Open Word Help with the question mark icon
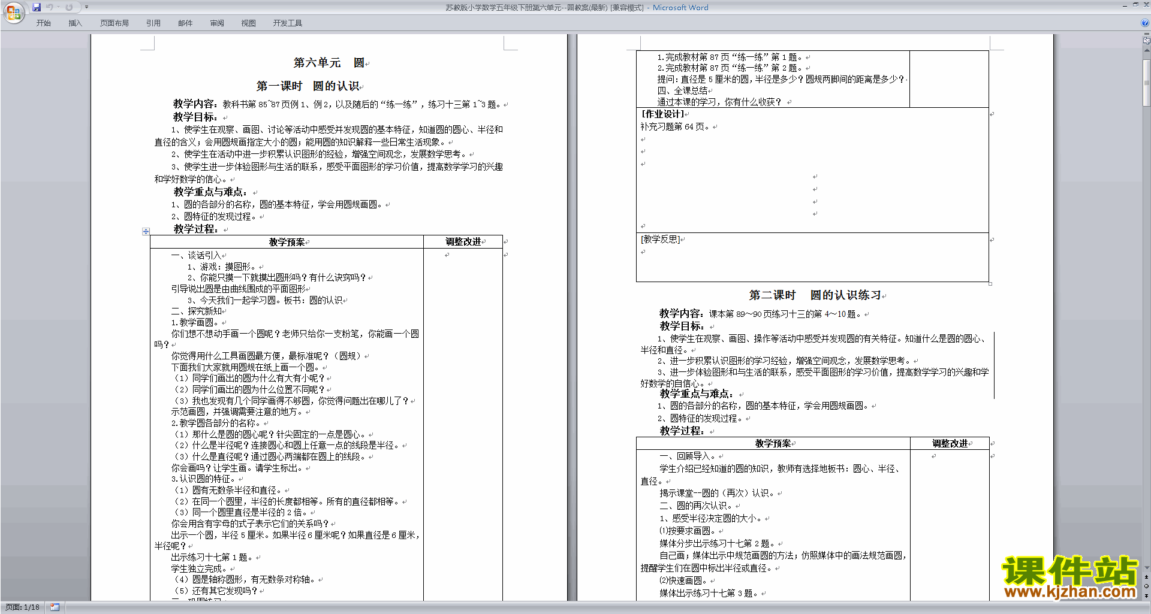The image size is (1151, 614). [x=1145, y=23]
